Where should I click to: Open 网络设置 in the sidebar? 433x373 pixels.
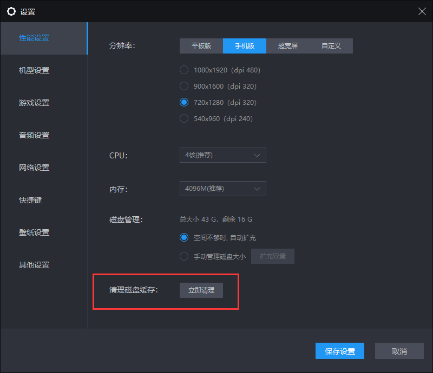click(34, 168)
